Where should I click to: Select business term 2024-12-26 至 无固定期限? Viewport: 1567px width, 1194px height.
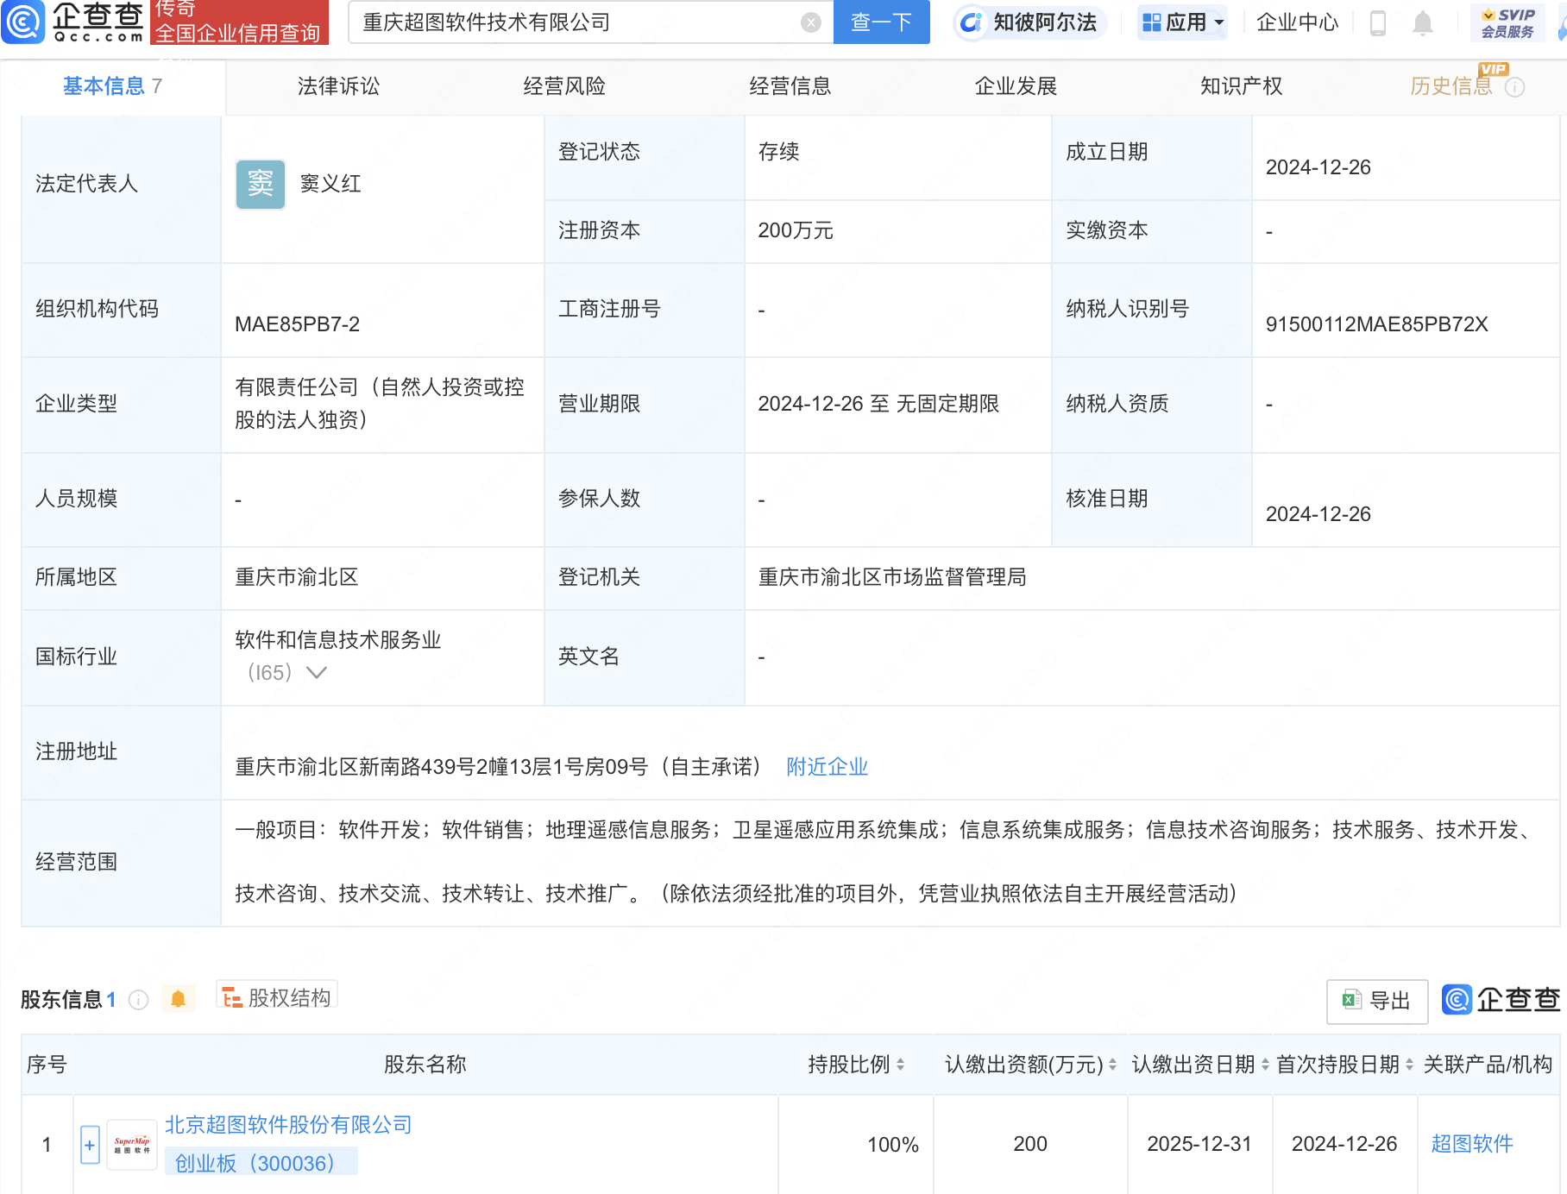(878, 404)
